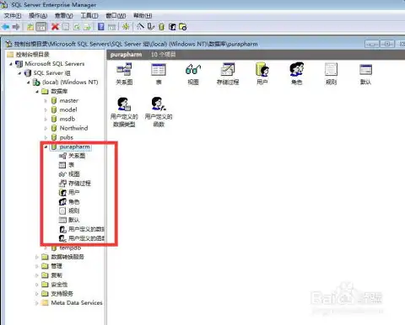Collapse the 数据库 folder arrow
The image size is (405, 325).
pyautogui.click(x=37, y=92)
